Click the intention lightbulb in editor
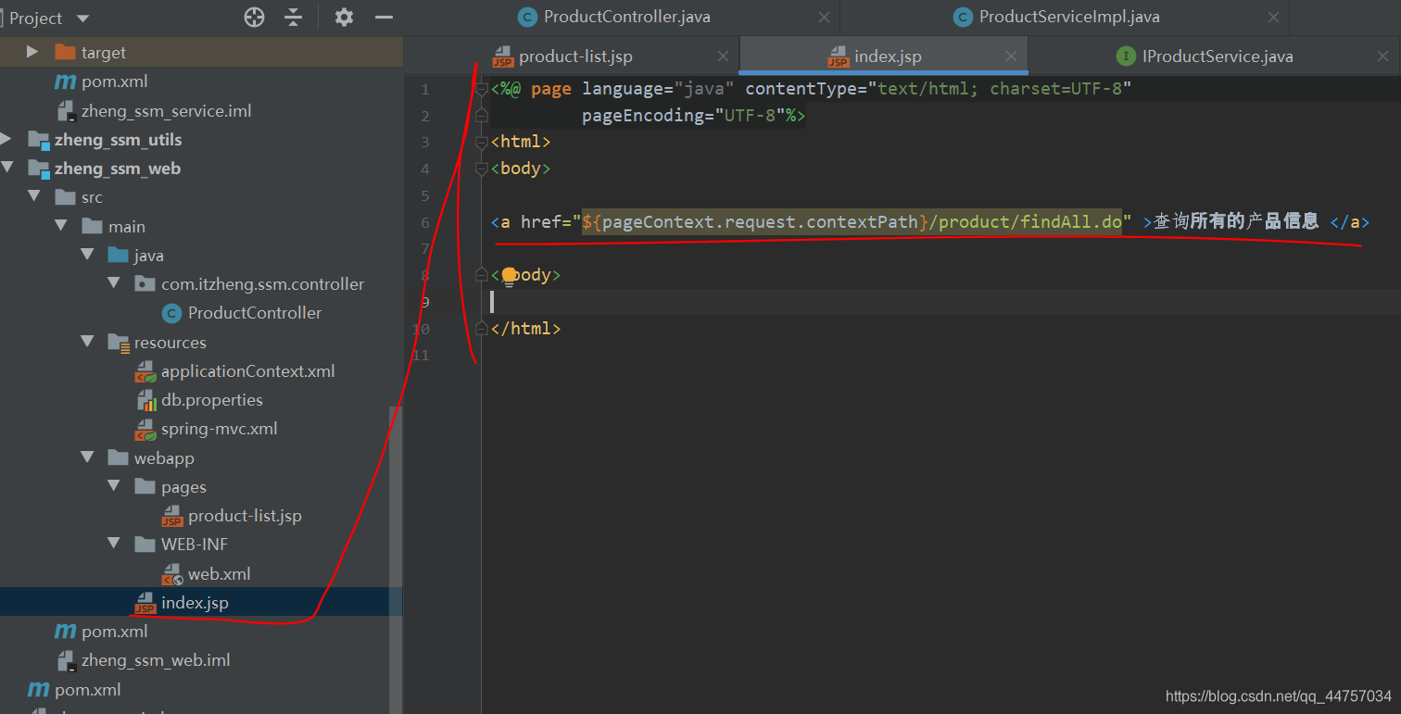The image size is (1401, 714). click(509, 276)
